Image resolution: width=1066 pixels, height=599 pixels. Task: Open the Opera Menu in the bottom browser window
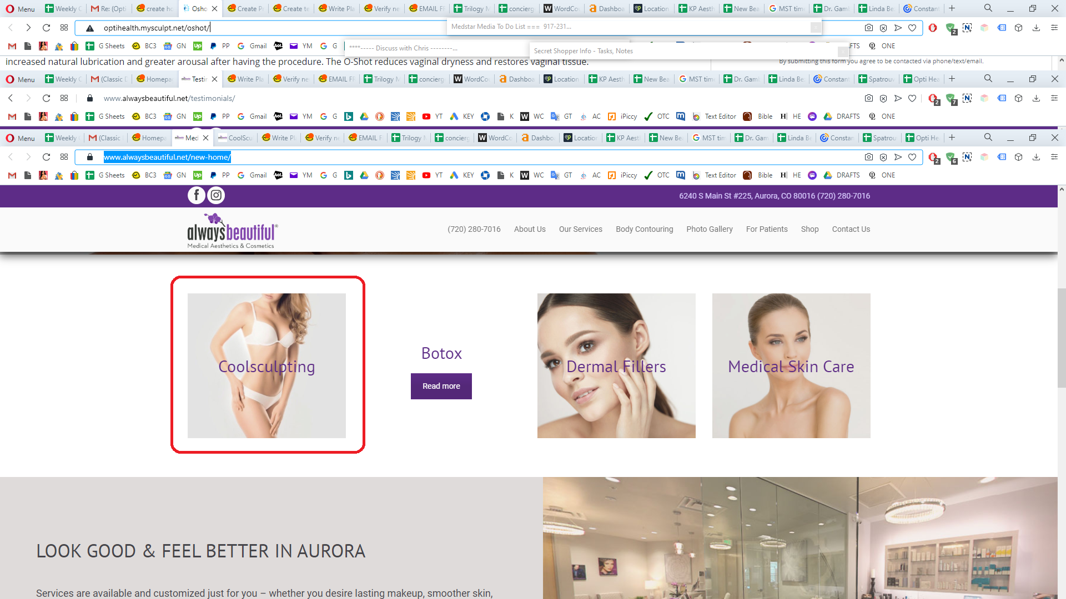(x=21, y=138)
